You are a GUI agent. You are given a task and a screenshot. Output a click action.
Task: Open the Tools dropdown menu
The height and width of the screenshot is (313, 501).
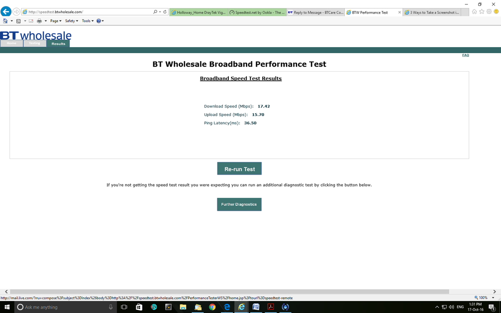pyautogui.click(x=88, y=21)
